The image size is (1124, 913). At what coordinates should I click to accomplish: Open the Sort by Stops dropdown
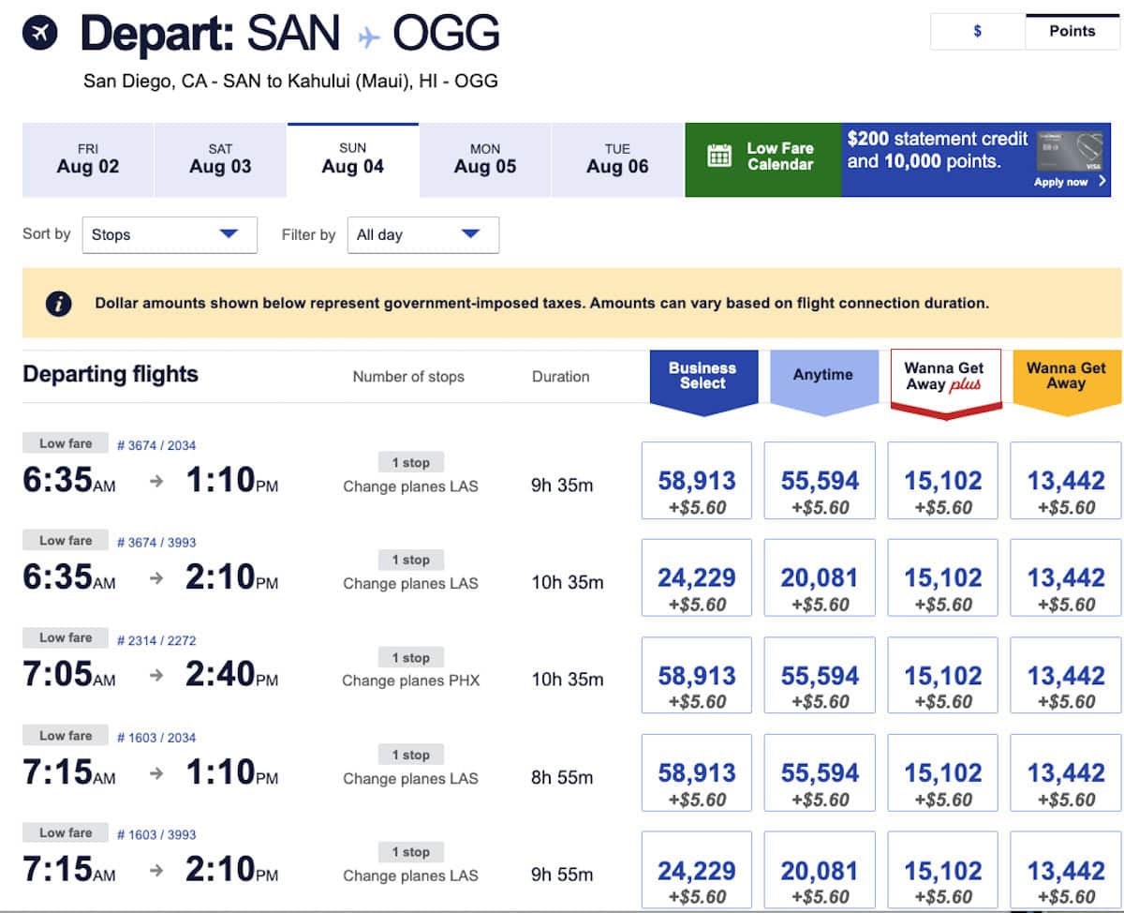[x=170, y=234]
